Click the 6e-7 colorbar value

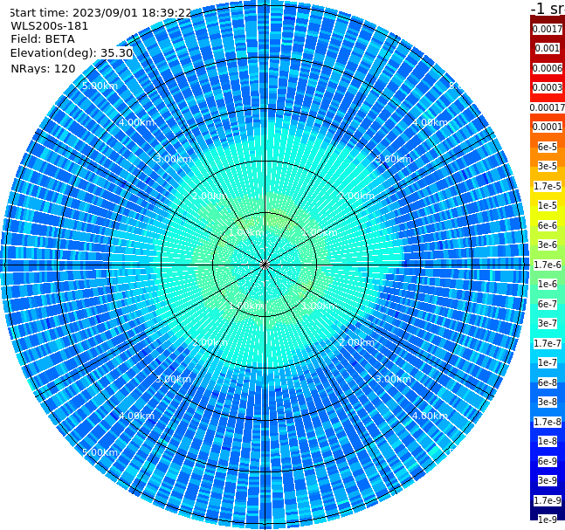(x=548, y=304)
